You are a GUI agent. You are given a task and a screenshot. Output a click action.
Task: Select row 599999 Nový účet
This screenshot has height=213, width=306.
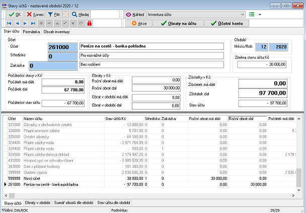point(150,178)
